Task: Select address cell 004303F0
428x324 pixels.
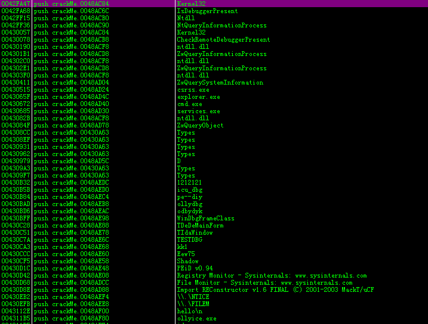Action: pos(16,76)
